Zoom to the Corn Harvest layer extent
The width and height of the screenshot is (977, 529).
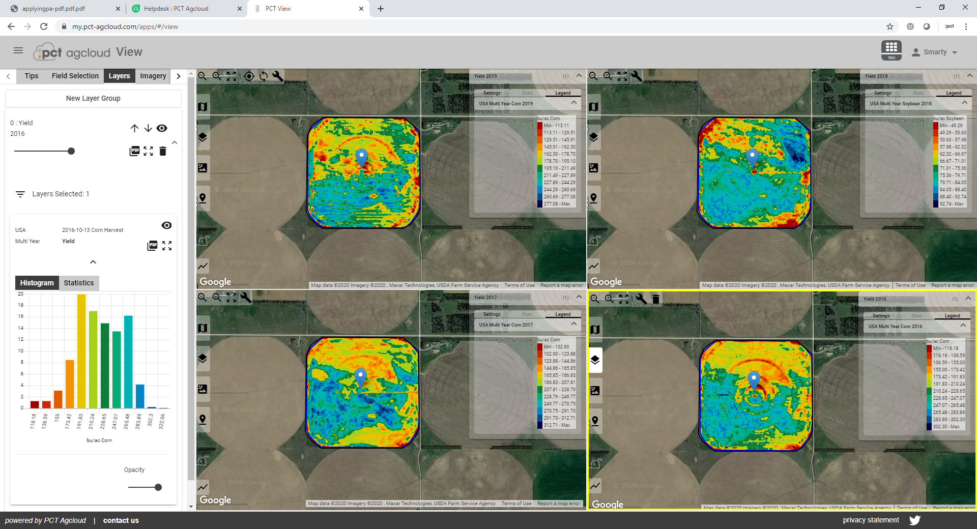pos(167,246)
